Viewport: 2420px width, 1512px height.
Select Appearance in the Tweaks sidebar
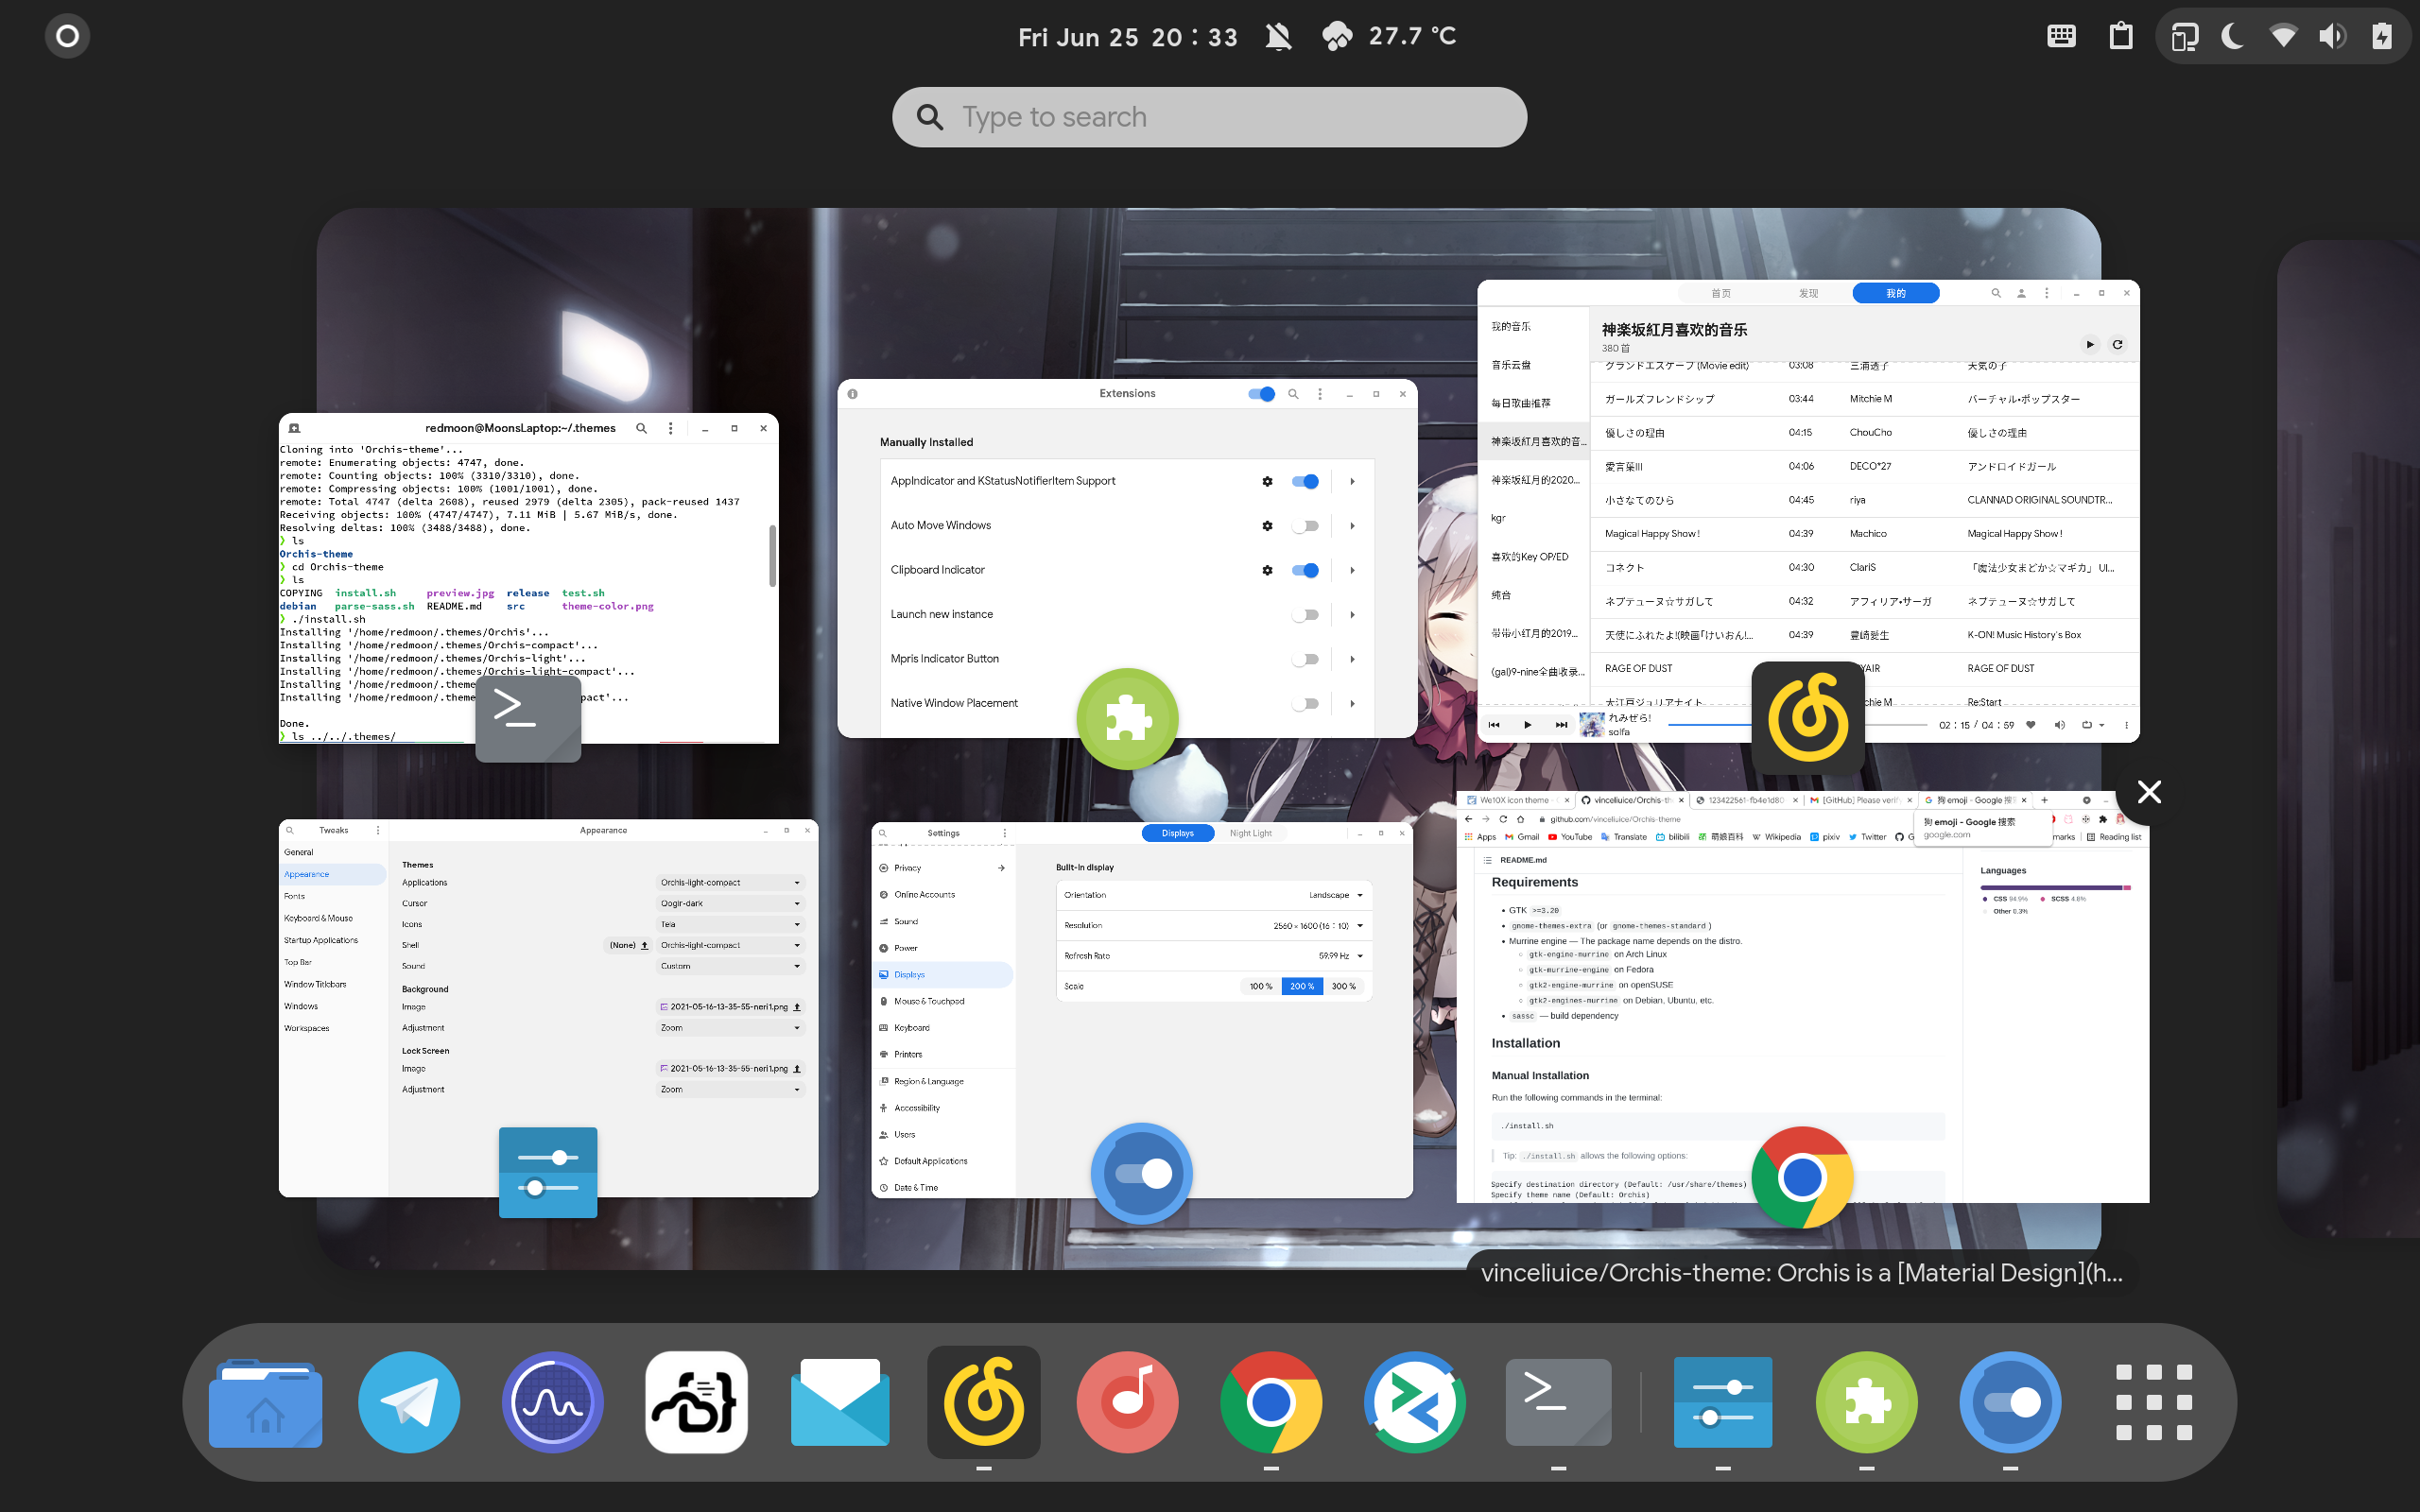pyautogui.click(x=306, y=874)
